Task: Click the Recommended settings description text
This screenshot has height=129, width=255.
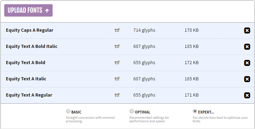Action: tap(149, 119)
